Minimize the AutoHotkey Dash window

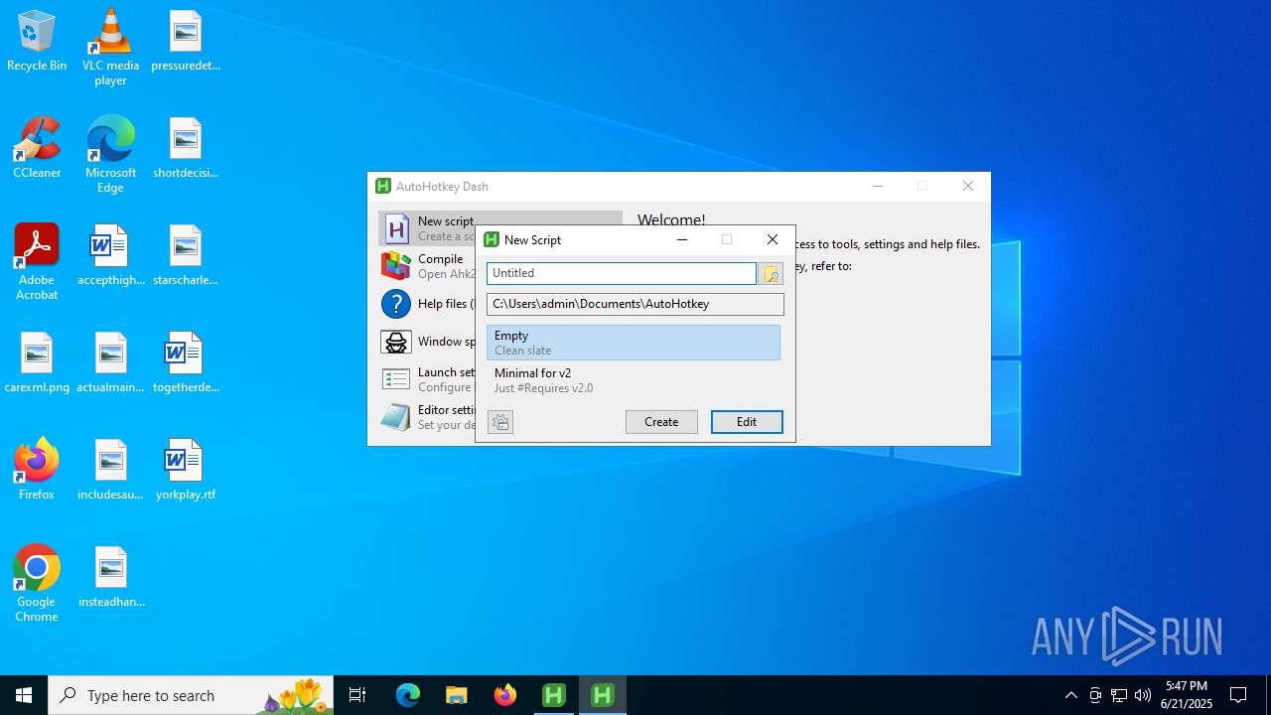click(x=877, y=186)
